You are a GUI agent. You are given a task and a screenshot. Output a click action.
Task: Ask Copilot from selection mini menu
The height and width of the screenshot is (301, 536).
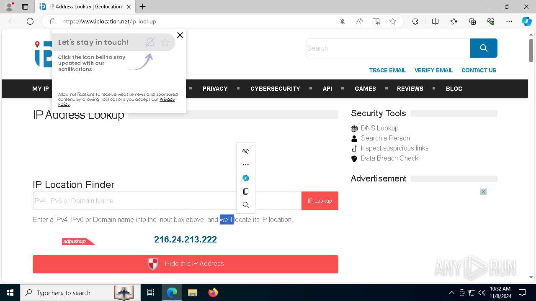pos(246,178)
